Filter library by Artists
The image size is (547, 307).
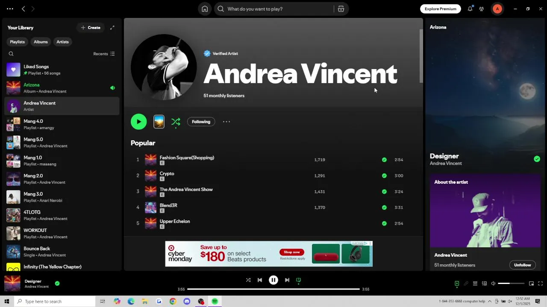62,42
